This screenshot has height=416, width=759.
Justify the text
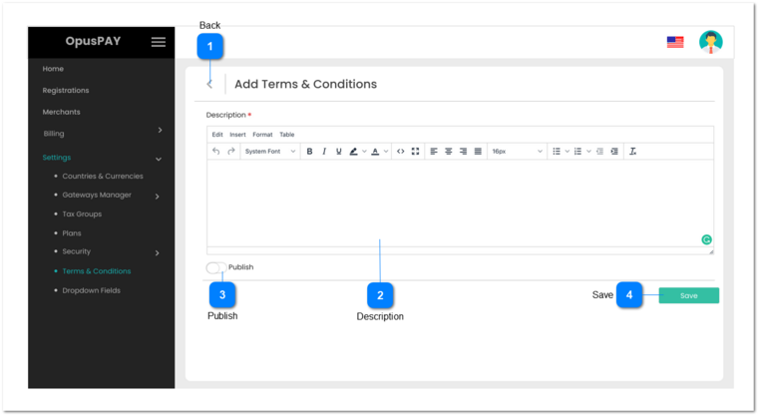pos(478,151)
